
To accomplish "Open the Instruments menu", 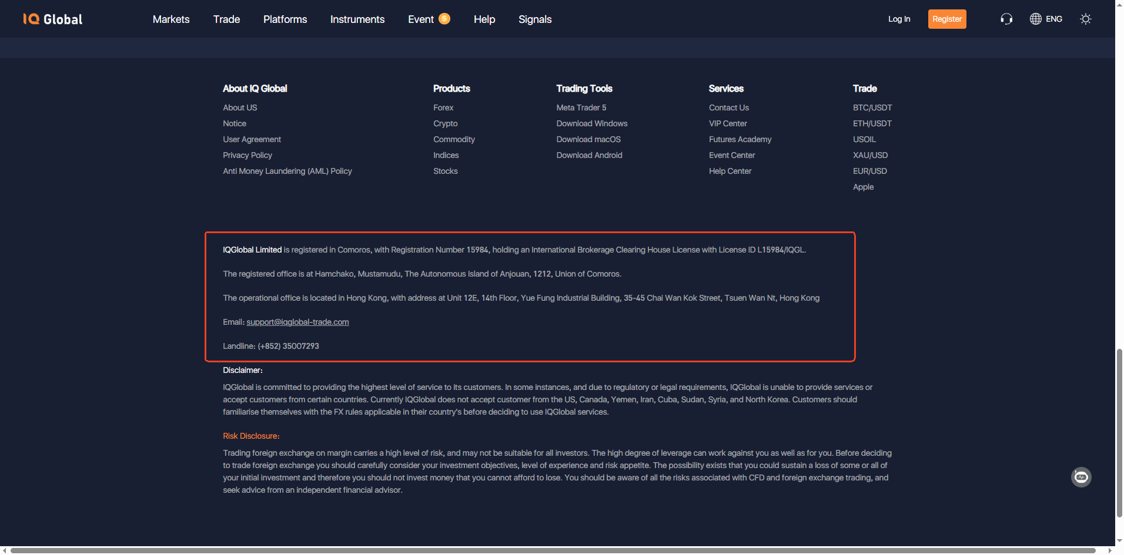I will click(357, 19).
